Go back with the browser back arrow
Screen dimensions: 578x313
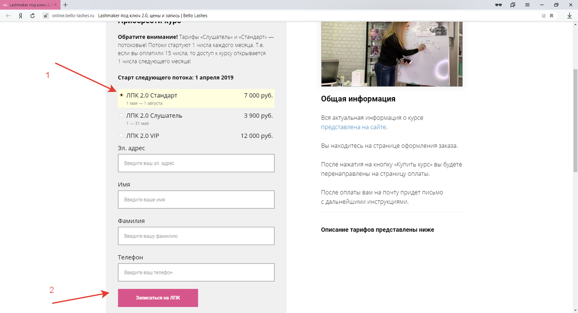[x=8, y=15]
